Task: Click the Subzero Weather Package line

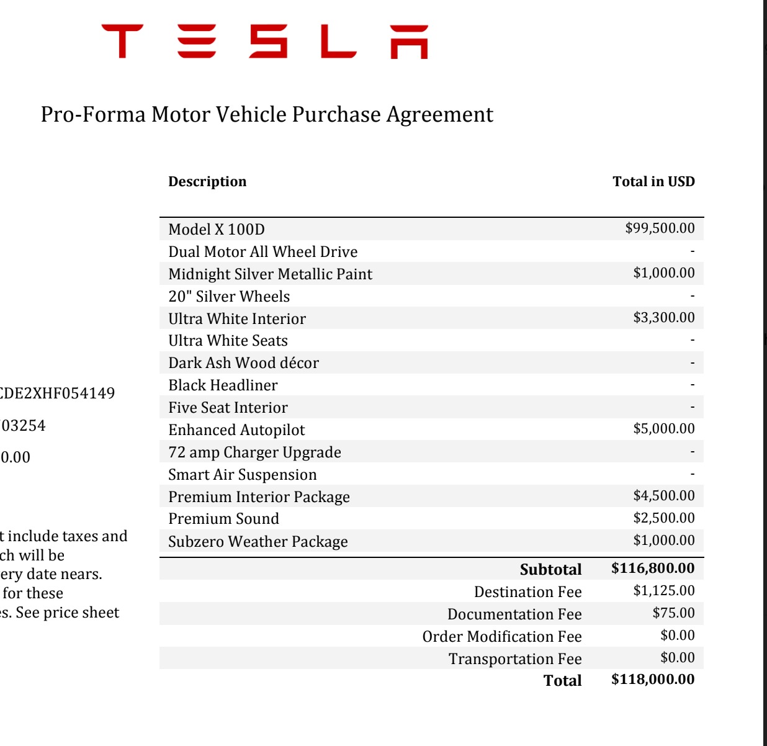Action: click(x=258, y=542)
